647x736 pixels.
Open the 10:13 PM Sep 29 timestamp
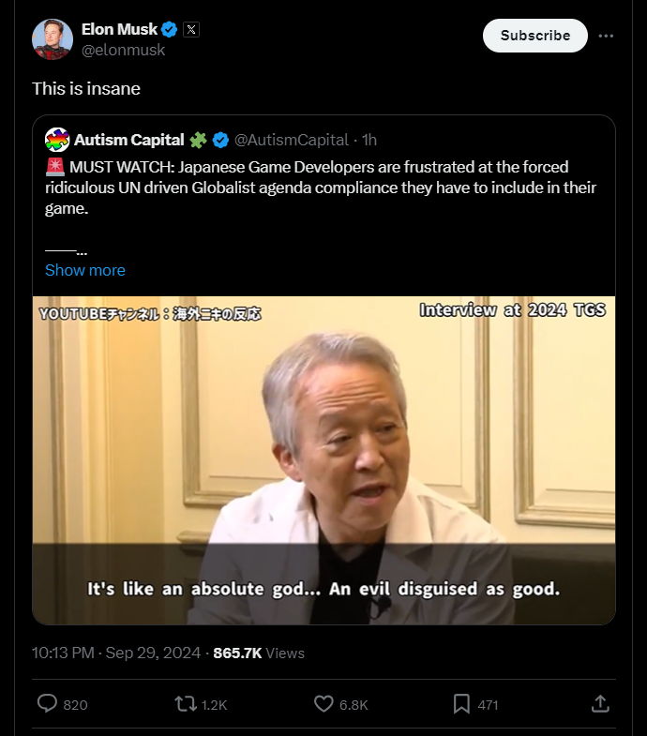point(116,653)
